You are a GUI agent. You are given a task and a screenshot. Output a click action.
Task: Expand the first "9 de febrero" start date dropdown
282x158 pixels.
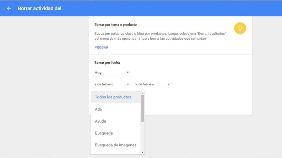click(112, 84)
